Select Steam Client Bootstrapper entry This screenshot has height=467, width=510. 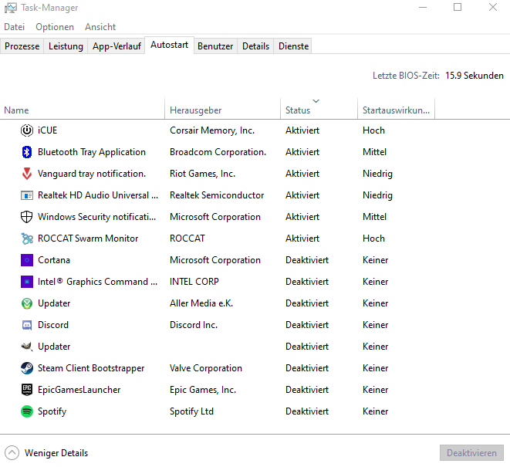tap(91, 368)
